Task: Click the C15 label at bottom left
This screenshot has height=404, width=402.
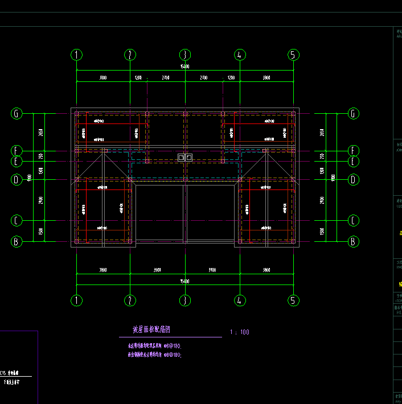Action: (x=9, y=373)
